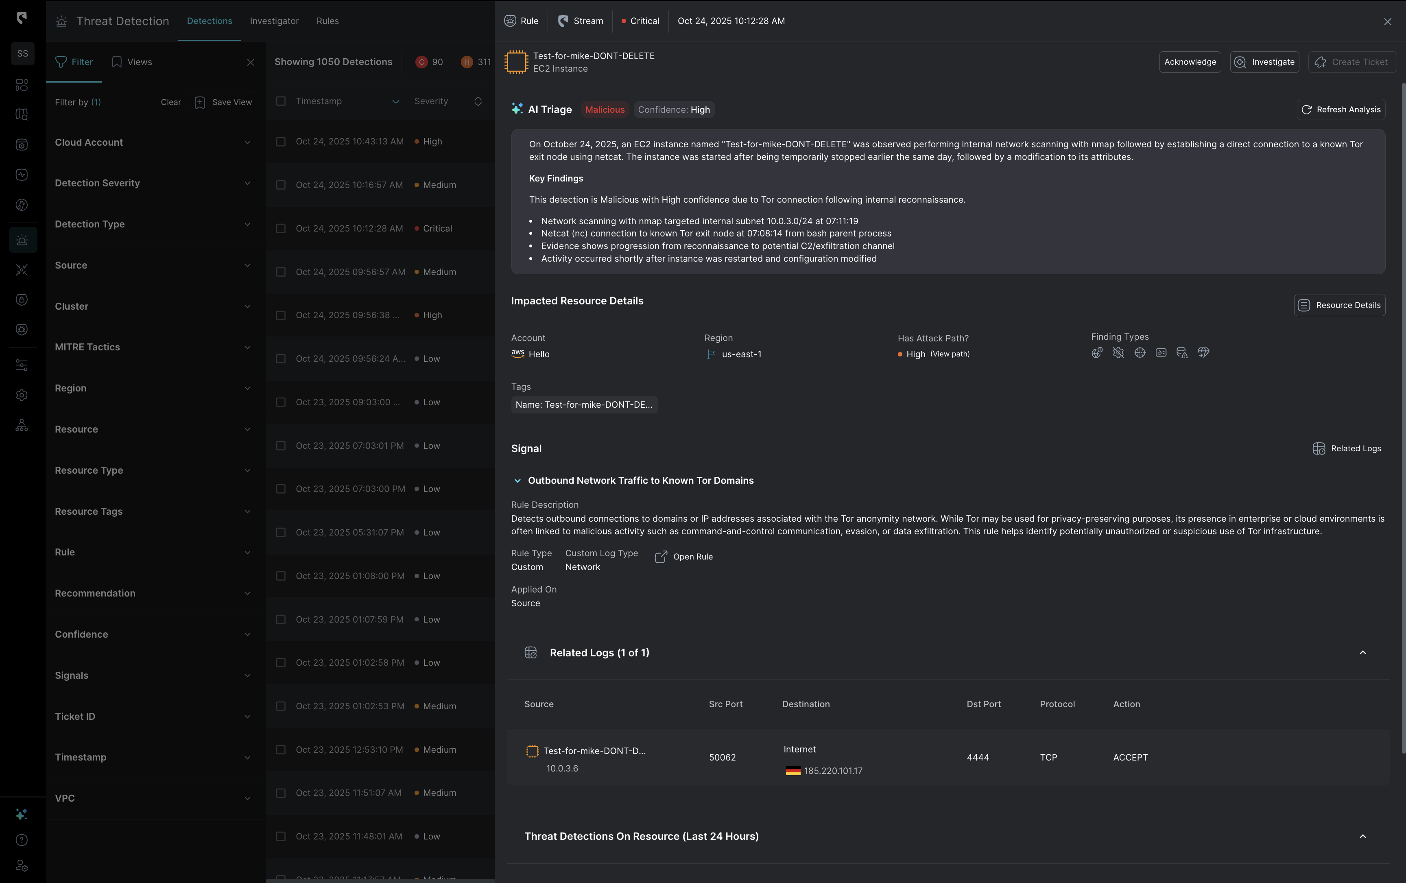Click the Related Logs icon in Signal

[1319, 448]
